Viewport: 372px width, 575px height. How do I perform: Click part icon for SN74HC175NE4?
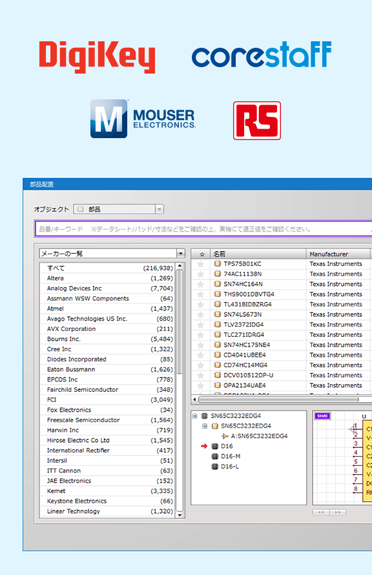pos(218,345)
